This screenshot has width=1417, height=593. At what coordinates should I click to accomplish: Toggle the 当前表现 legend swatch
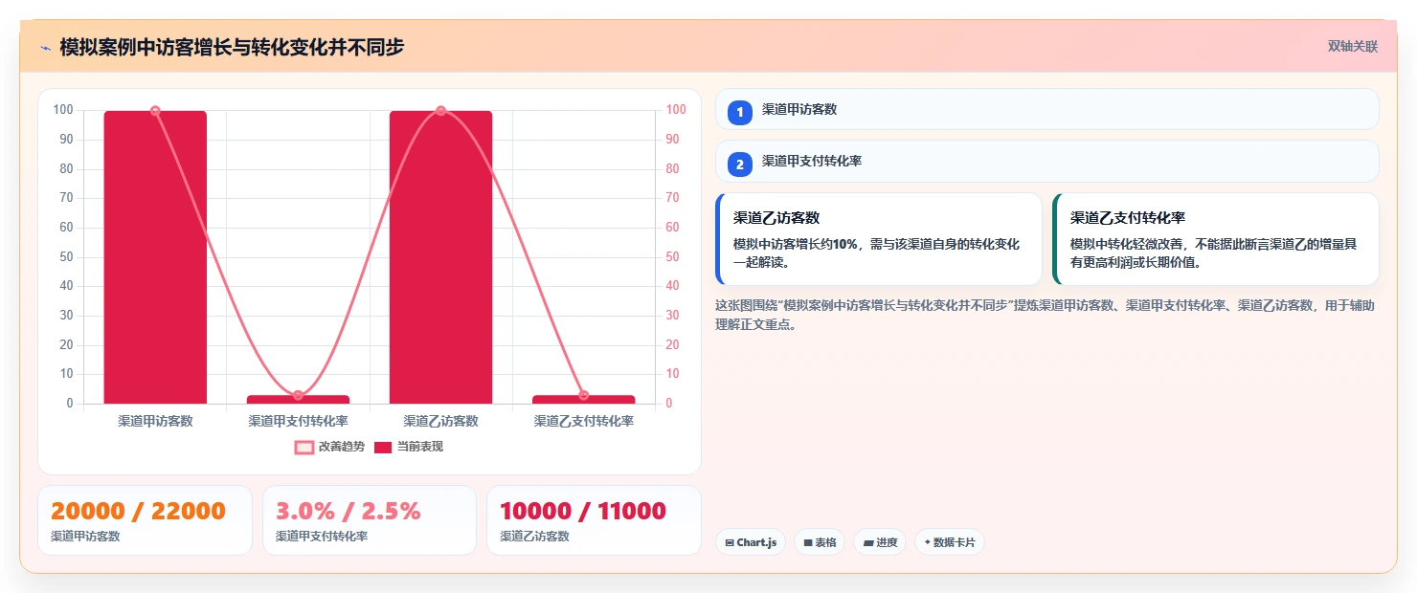point(383,447)
